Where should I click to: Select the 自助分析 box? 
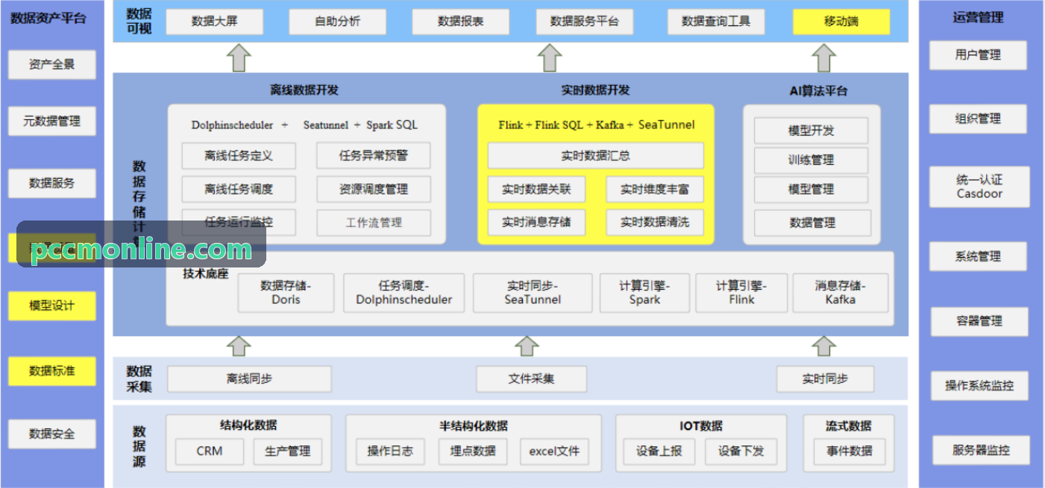click(337, 22)
